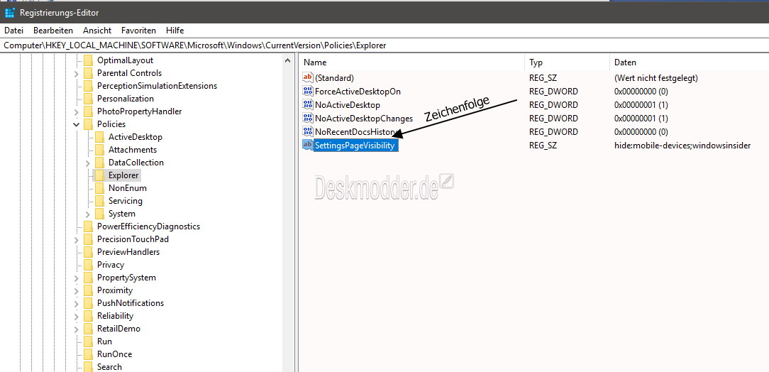Screen dimensions: 769x372
Task: Sort values by the Typ column header
Action: click(568, 62)
